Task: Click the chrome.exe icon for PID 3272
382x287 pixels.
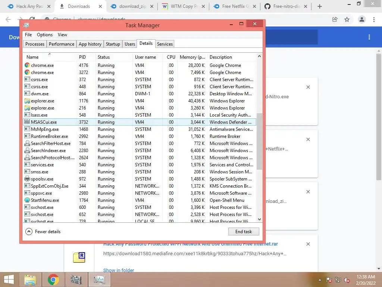Action: pyautogui.click(x=27, y=72)
